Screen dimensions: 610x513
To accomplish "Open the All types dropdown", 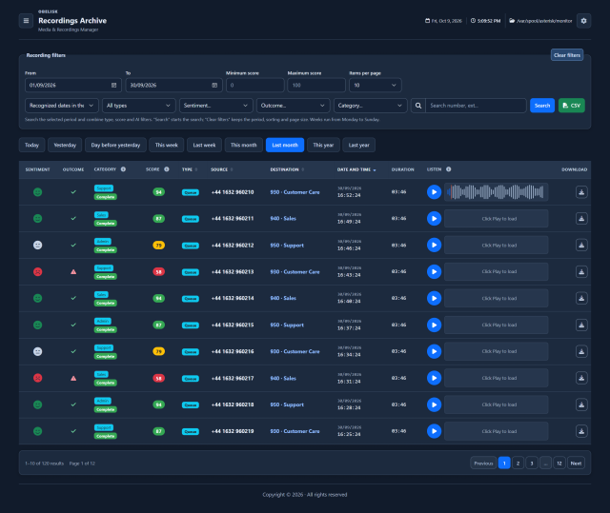I will point(139,106).
